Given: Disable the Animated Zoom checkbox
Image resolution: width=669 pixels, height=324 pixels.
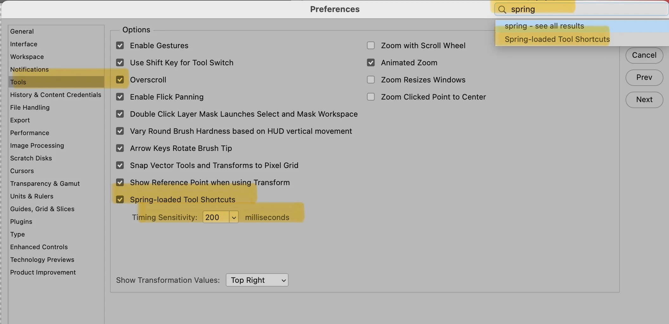Looking at the screenshot, I should coord(371,62).
